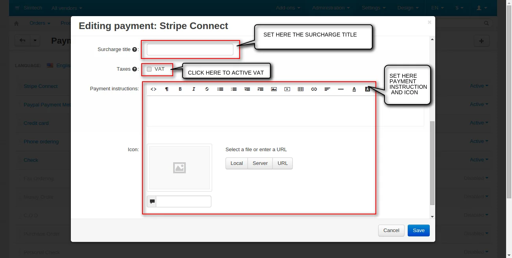Insert video into payment instructions
The width and height of the screenshot is (512, 258).
point(287,89)
